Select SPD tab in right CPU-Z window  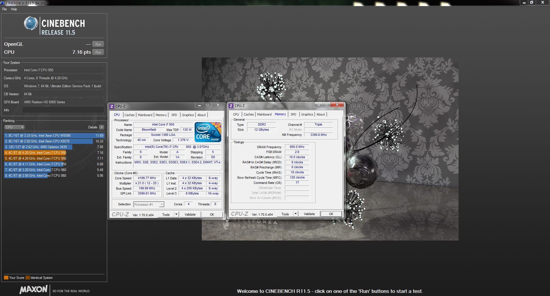point(293,114)
